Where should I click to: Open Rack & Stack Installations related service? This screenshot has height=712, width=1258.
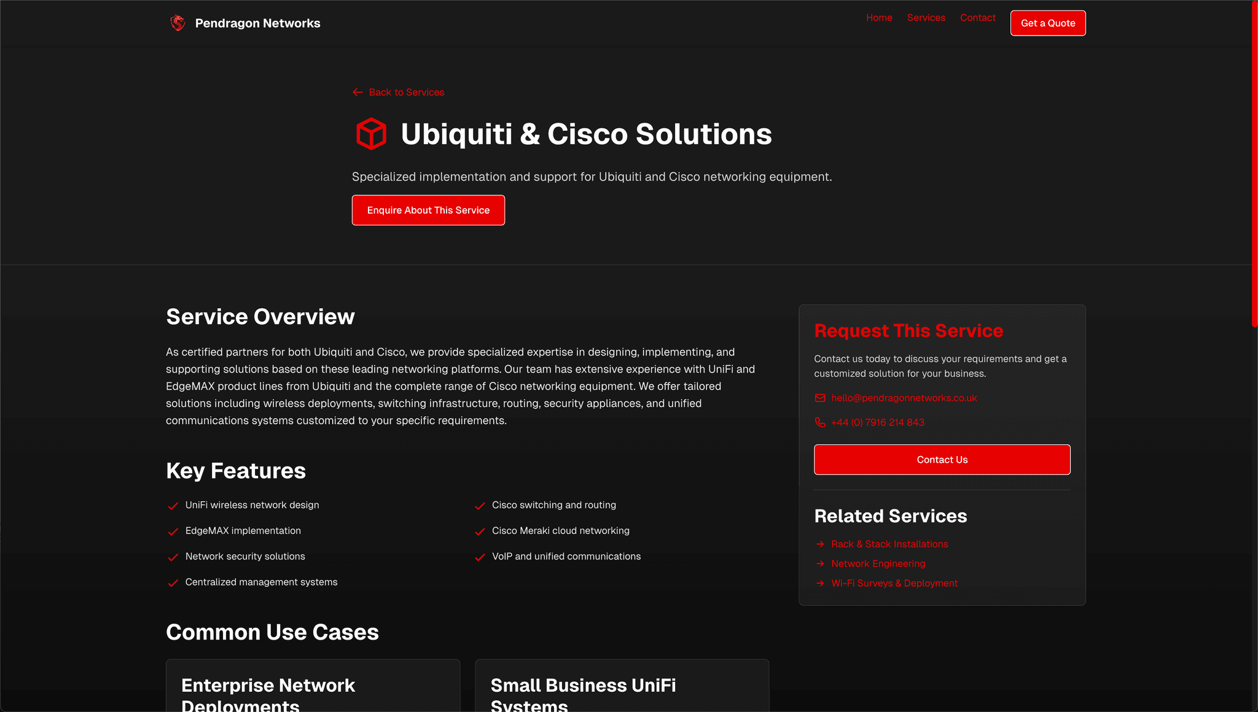click(889, 544)
